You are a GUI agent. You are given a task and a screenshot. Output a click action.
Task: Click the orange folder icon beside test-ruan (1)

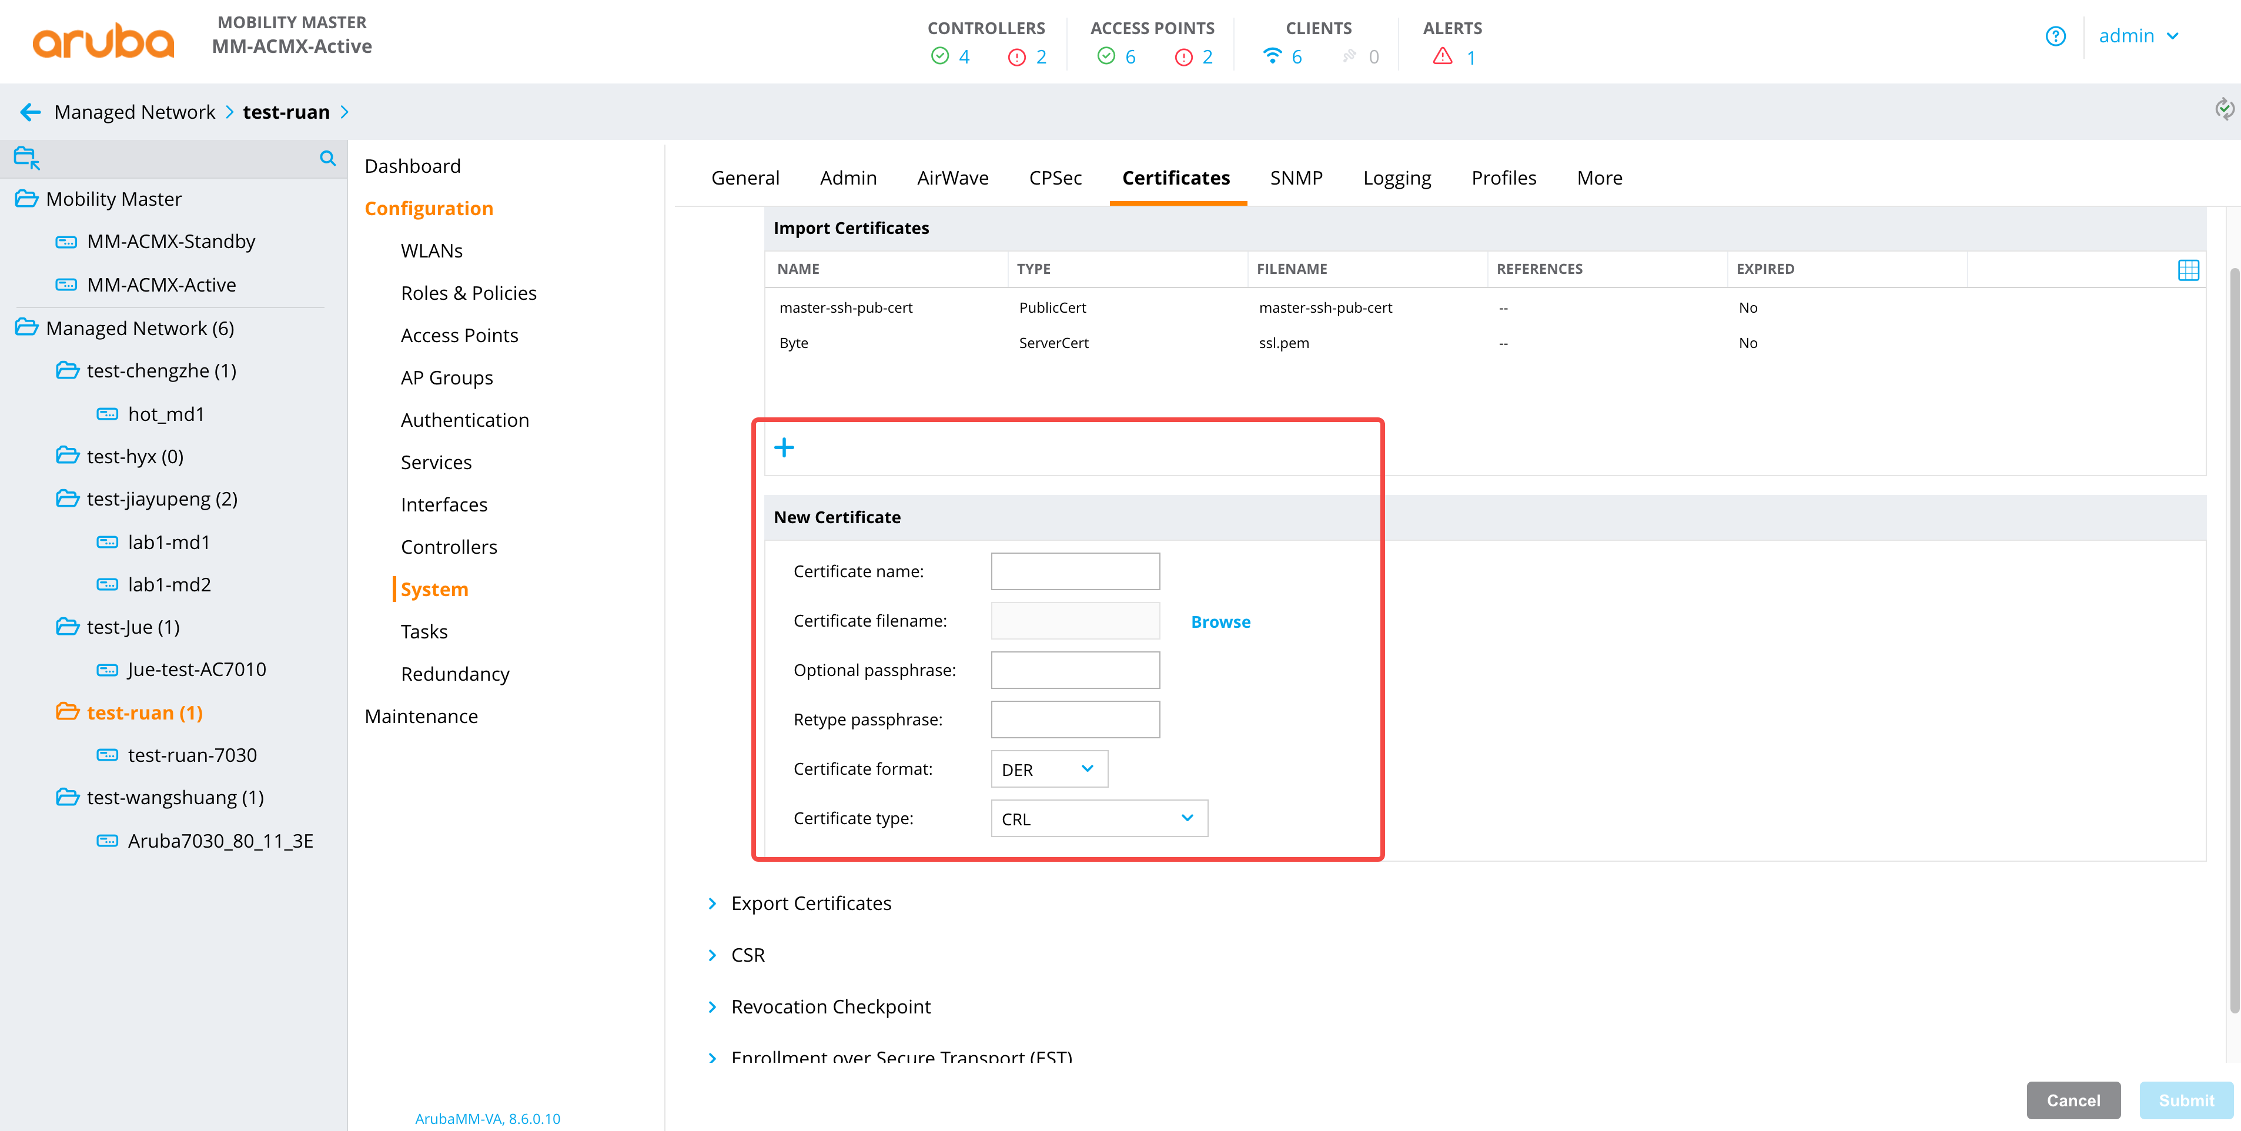tap(68, 712)
